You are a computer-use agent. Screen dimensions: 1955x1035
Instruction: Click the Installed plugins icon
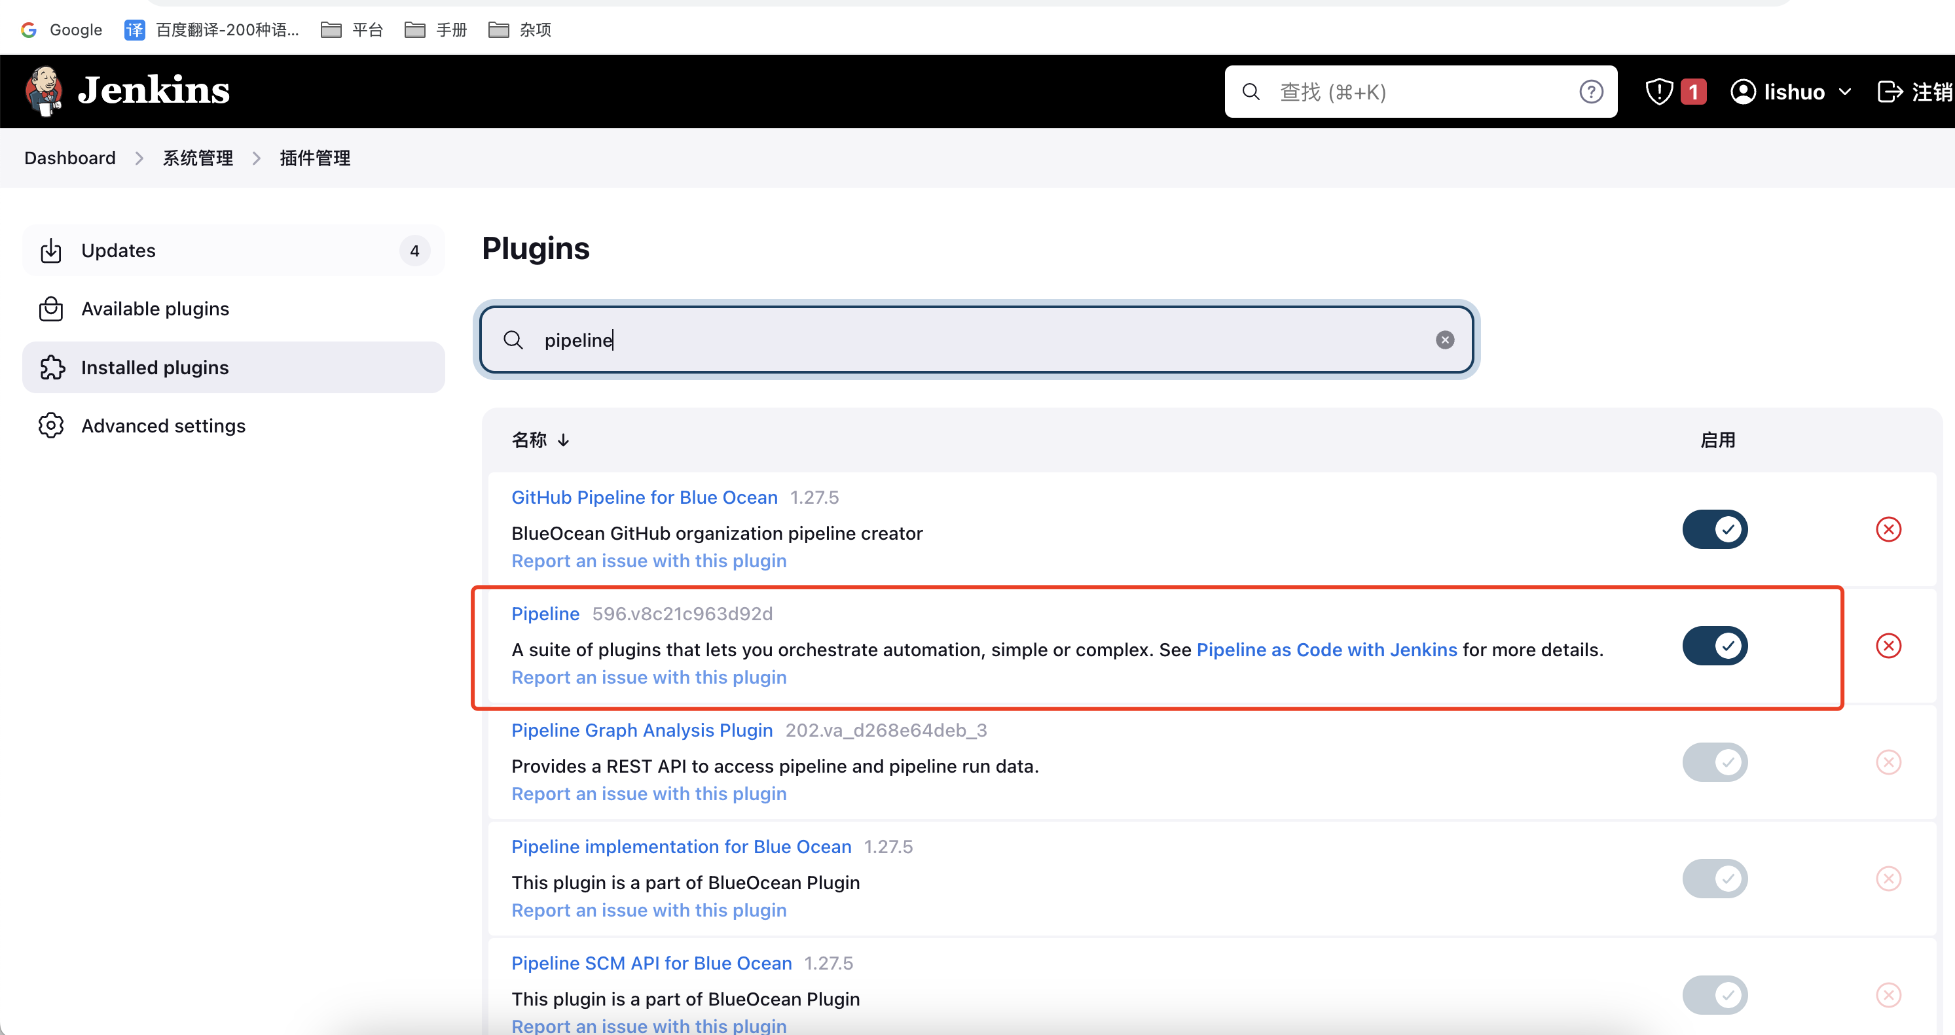tap(53, 367)
